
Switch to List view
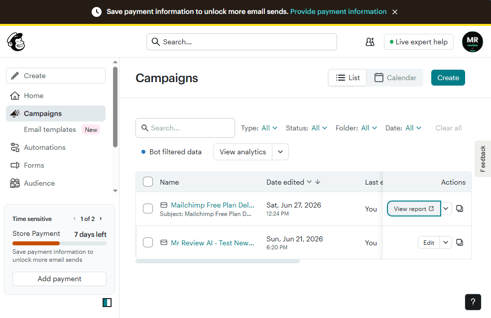coord(347,78)
